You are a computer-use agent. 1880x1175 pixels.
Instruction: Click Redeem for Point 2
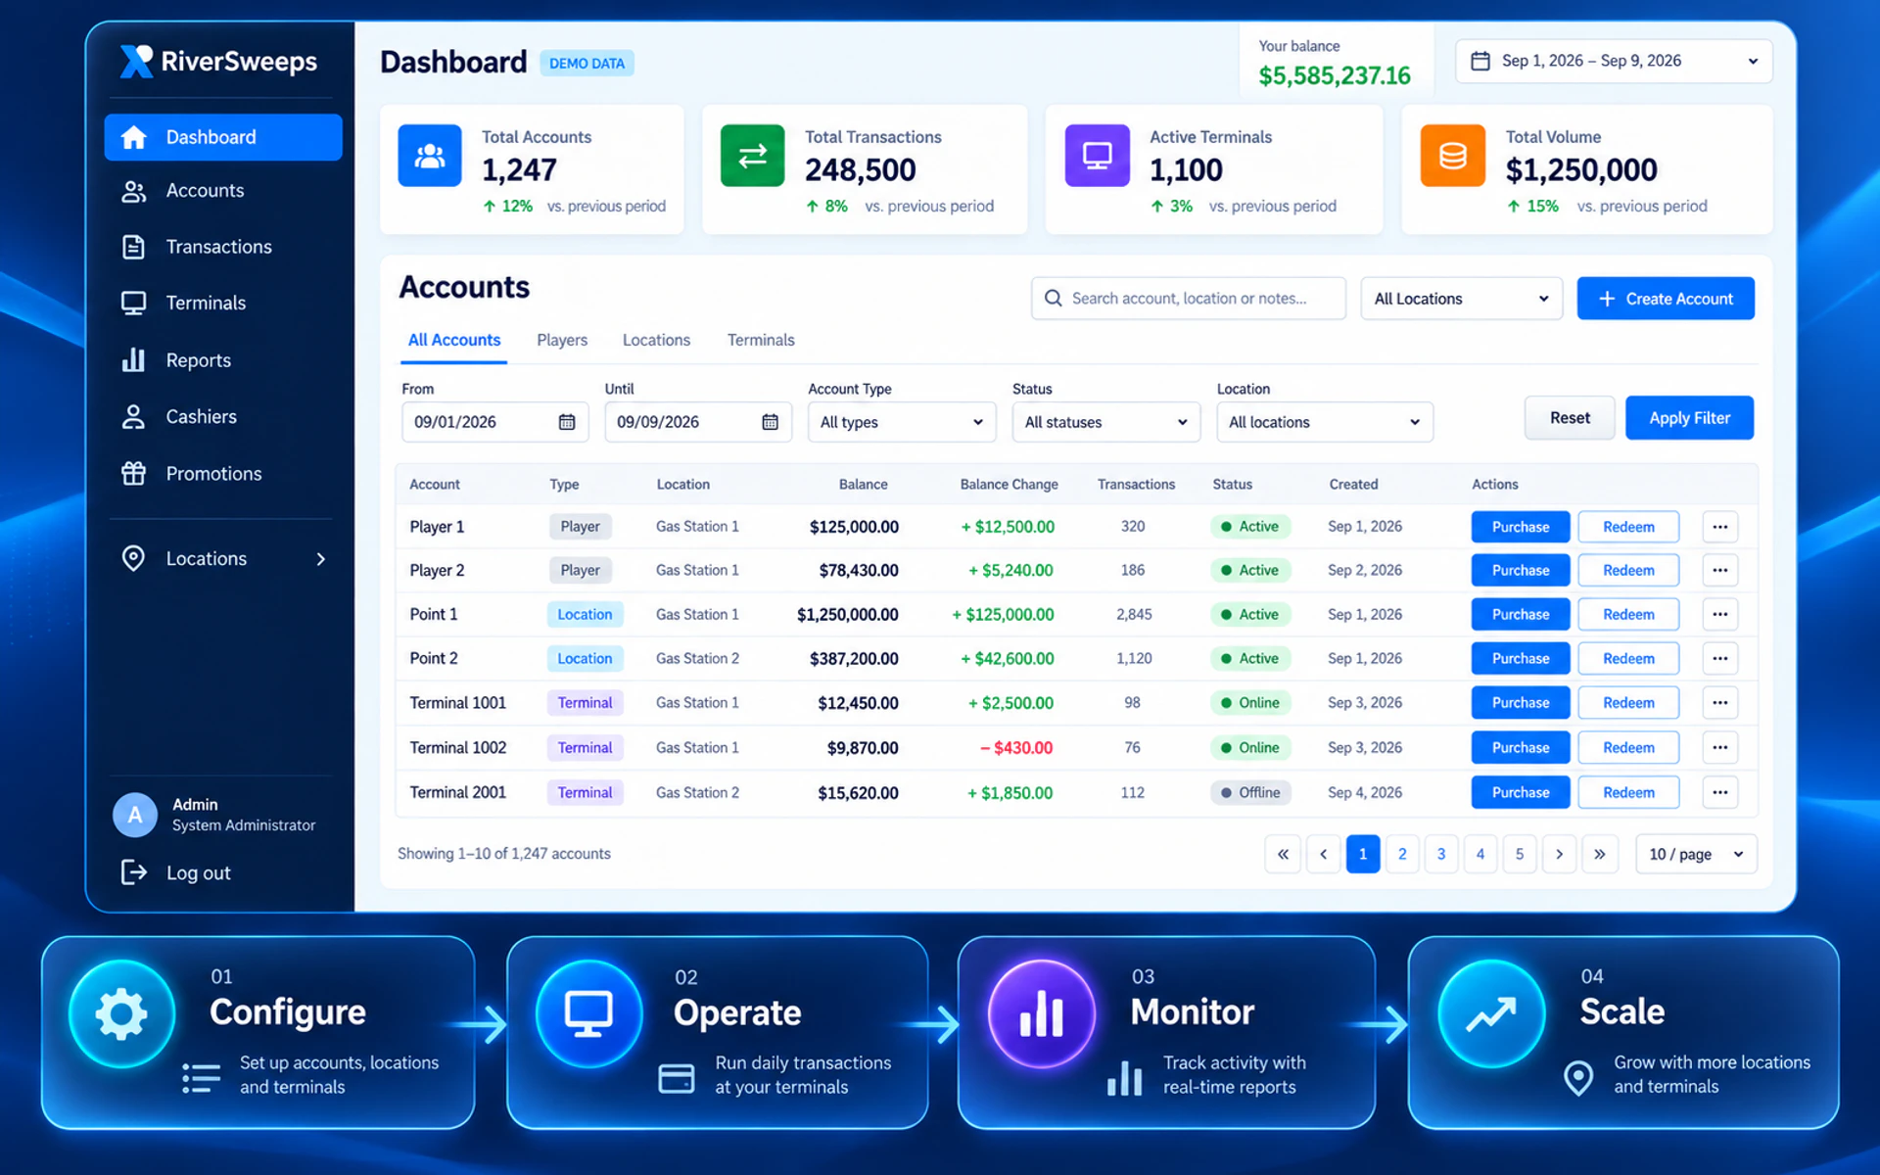click(1628, 659)
